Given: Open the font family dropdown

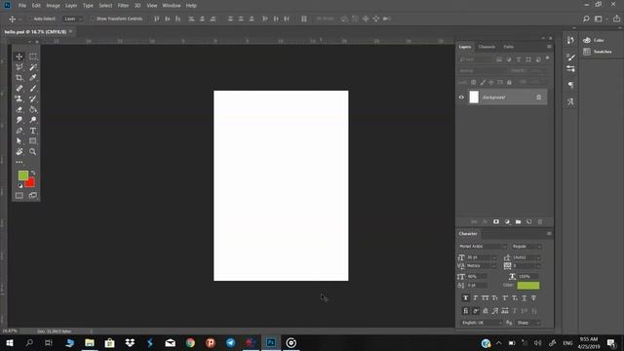Looking at the screenshot, I should tap(483, 247).
